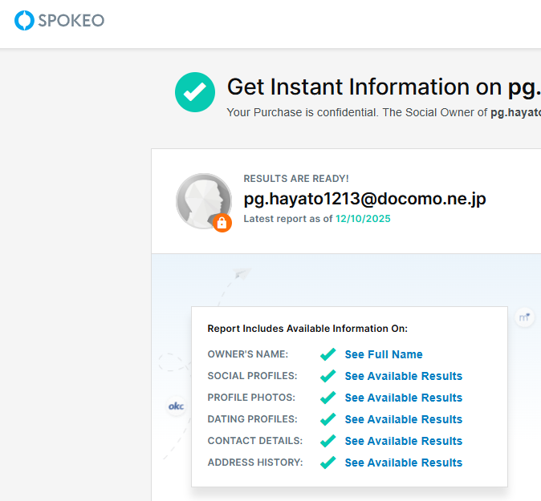
Task: Click the orange lock badge on avatar
Action: tap(222, 223)
